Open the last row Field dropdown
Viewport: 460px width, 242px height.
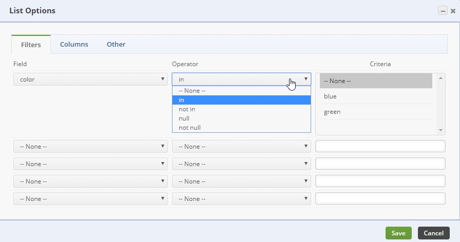(90, 199)
